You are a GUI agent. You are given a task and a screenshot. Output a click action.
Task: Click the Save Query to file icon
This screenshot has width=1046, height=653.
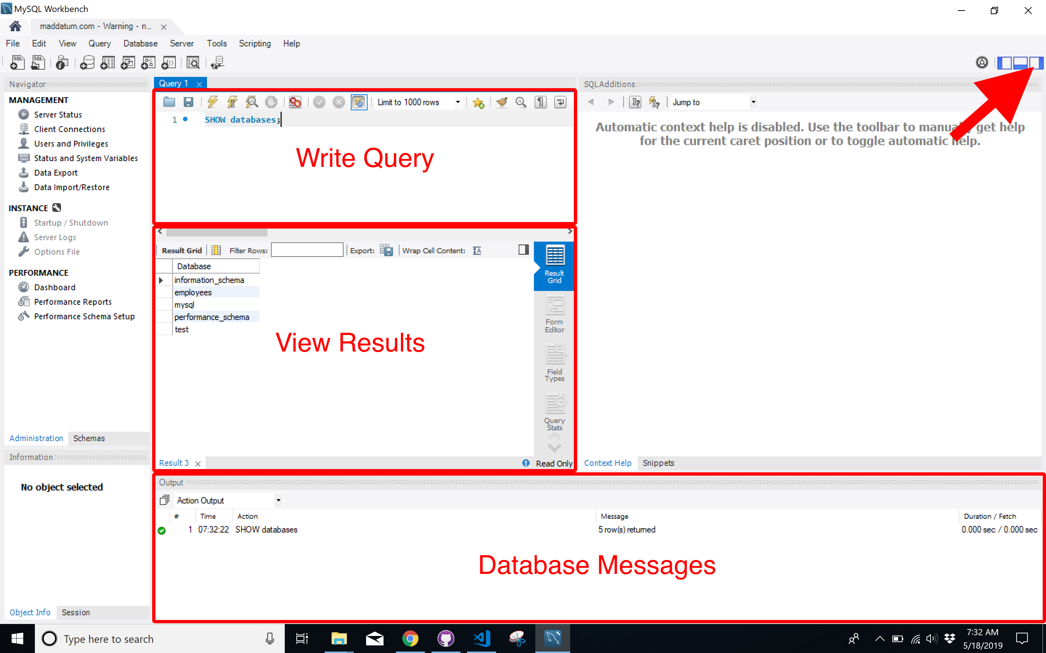tap(188, 101)
